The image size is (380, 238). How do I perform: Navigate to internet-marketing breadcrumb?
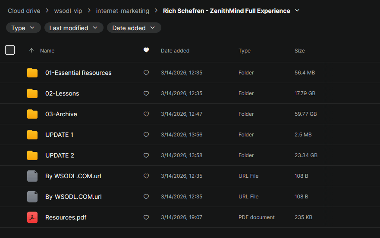point(122,11)
